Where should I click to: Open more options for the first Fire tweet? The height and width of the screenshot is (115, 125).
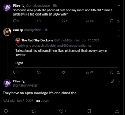(x=118, y=6)
